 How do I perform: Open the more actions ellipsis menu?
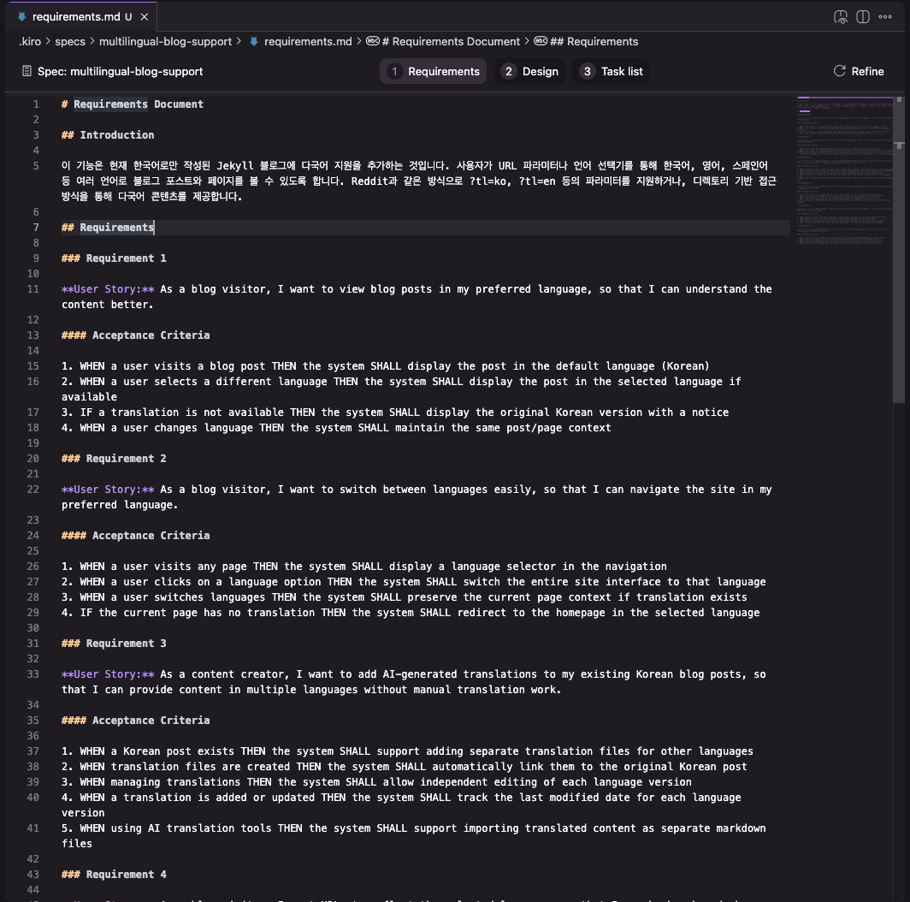click(884, 17)
